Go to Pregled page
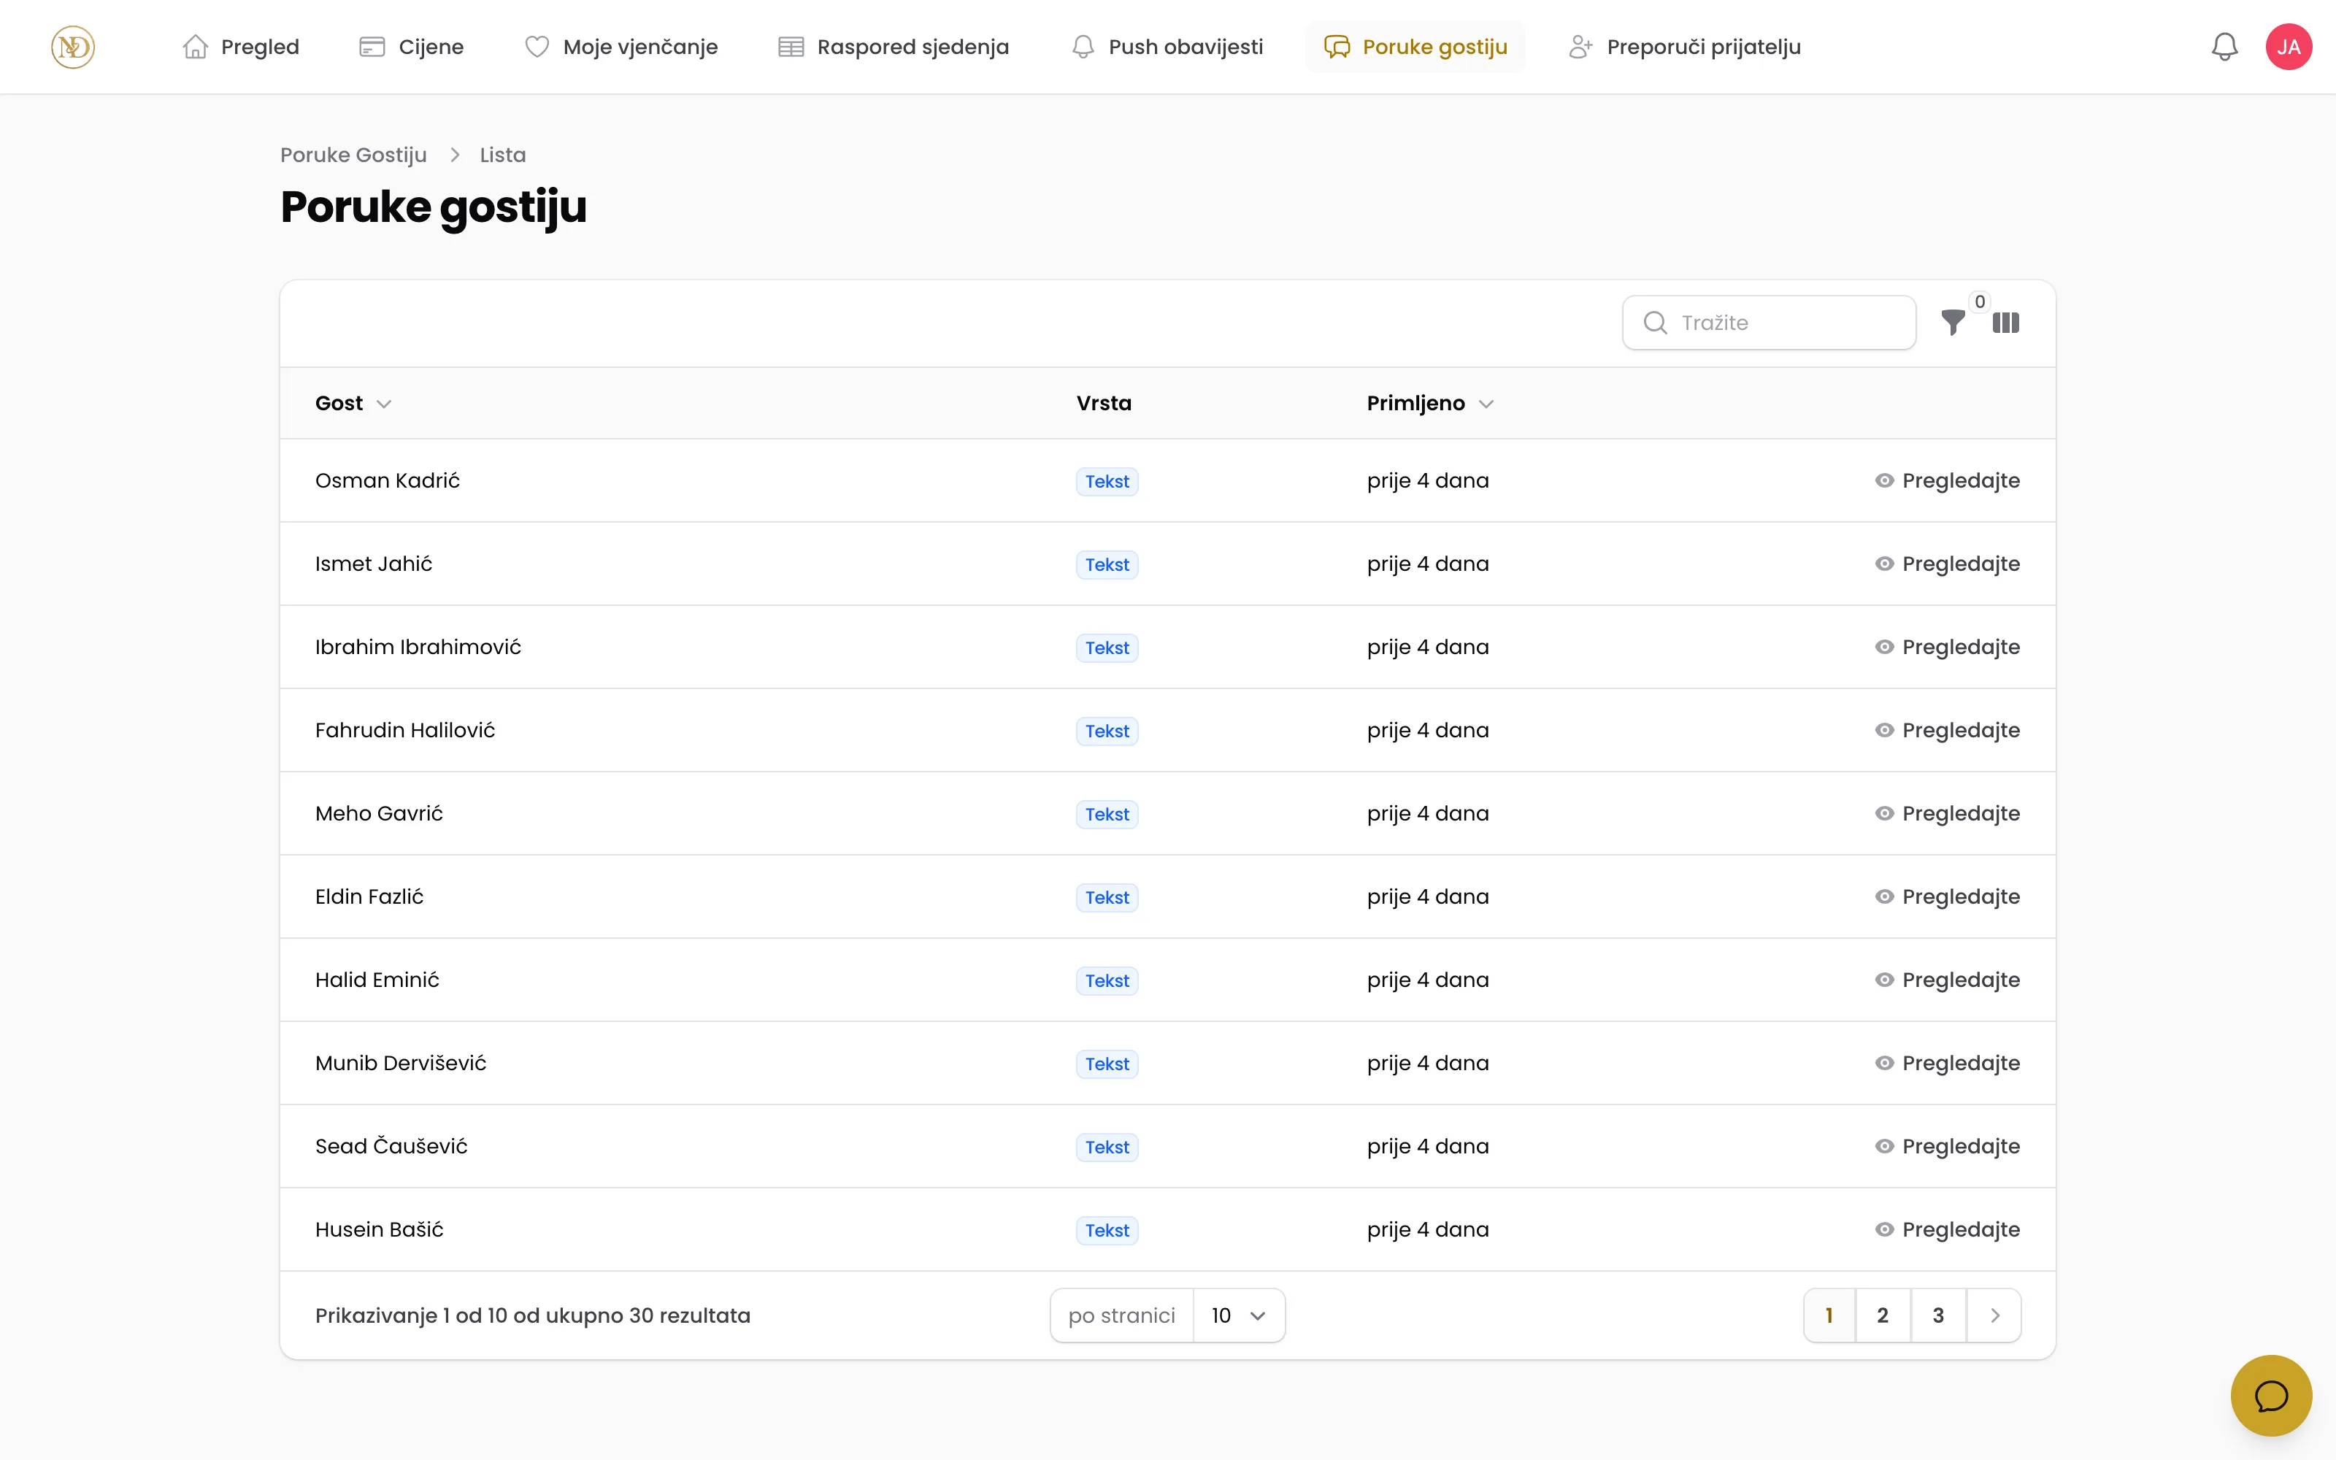Viewport: 2336px width, 1460px height. (240, 46)
